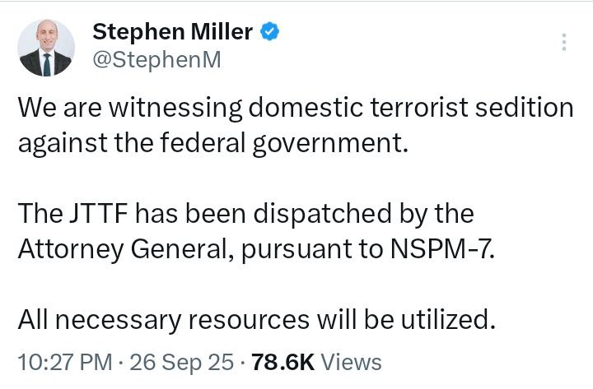Open Stephen Miller's profile picture
Screen dimensions: 593x389
(46, 48)
